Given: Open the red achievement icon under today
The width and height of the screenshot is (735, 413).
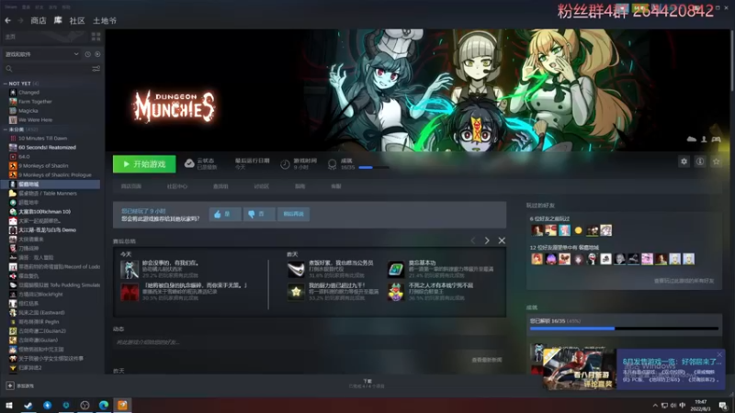Looking at the screenshot, I should point(130,292).
